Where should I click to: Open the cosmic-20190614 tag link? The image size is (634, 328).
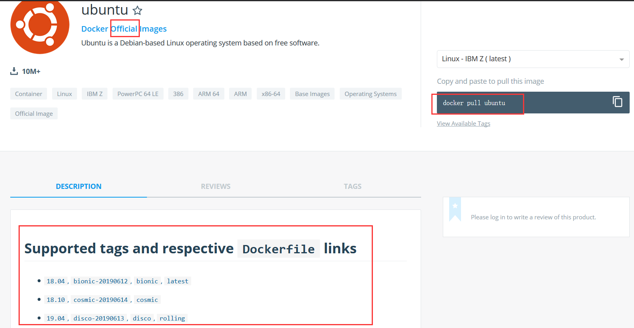coord(101,300)
